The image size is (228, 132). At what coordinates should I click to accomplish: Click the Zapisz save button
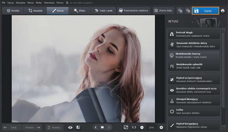tap(205, 11)
